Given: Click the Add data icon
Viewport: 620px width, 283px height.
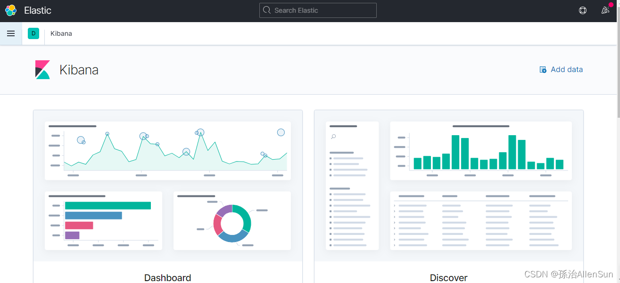Looking at the screenshot, I should pos(543,70).
